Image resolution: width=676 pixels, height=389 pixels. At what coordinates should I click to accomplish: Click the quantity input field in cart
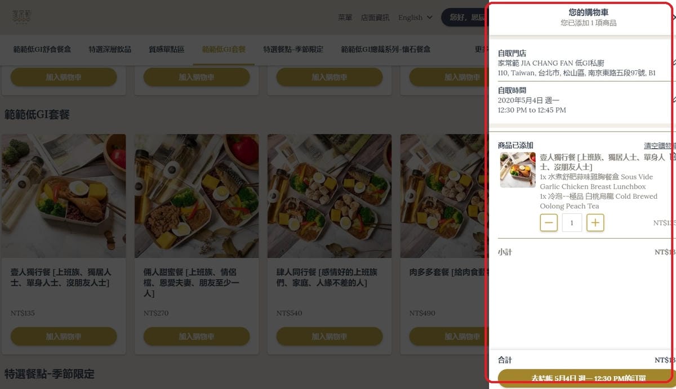[x=572, y=223]
